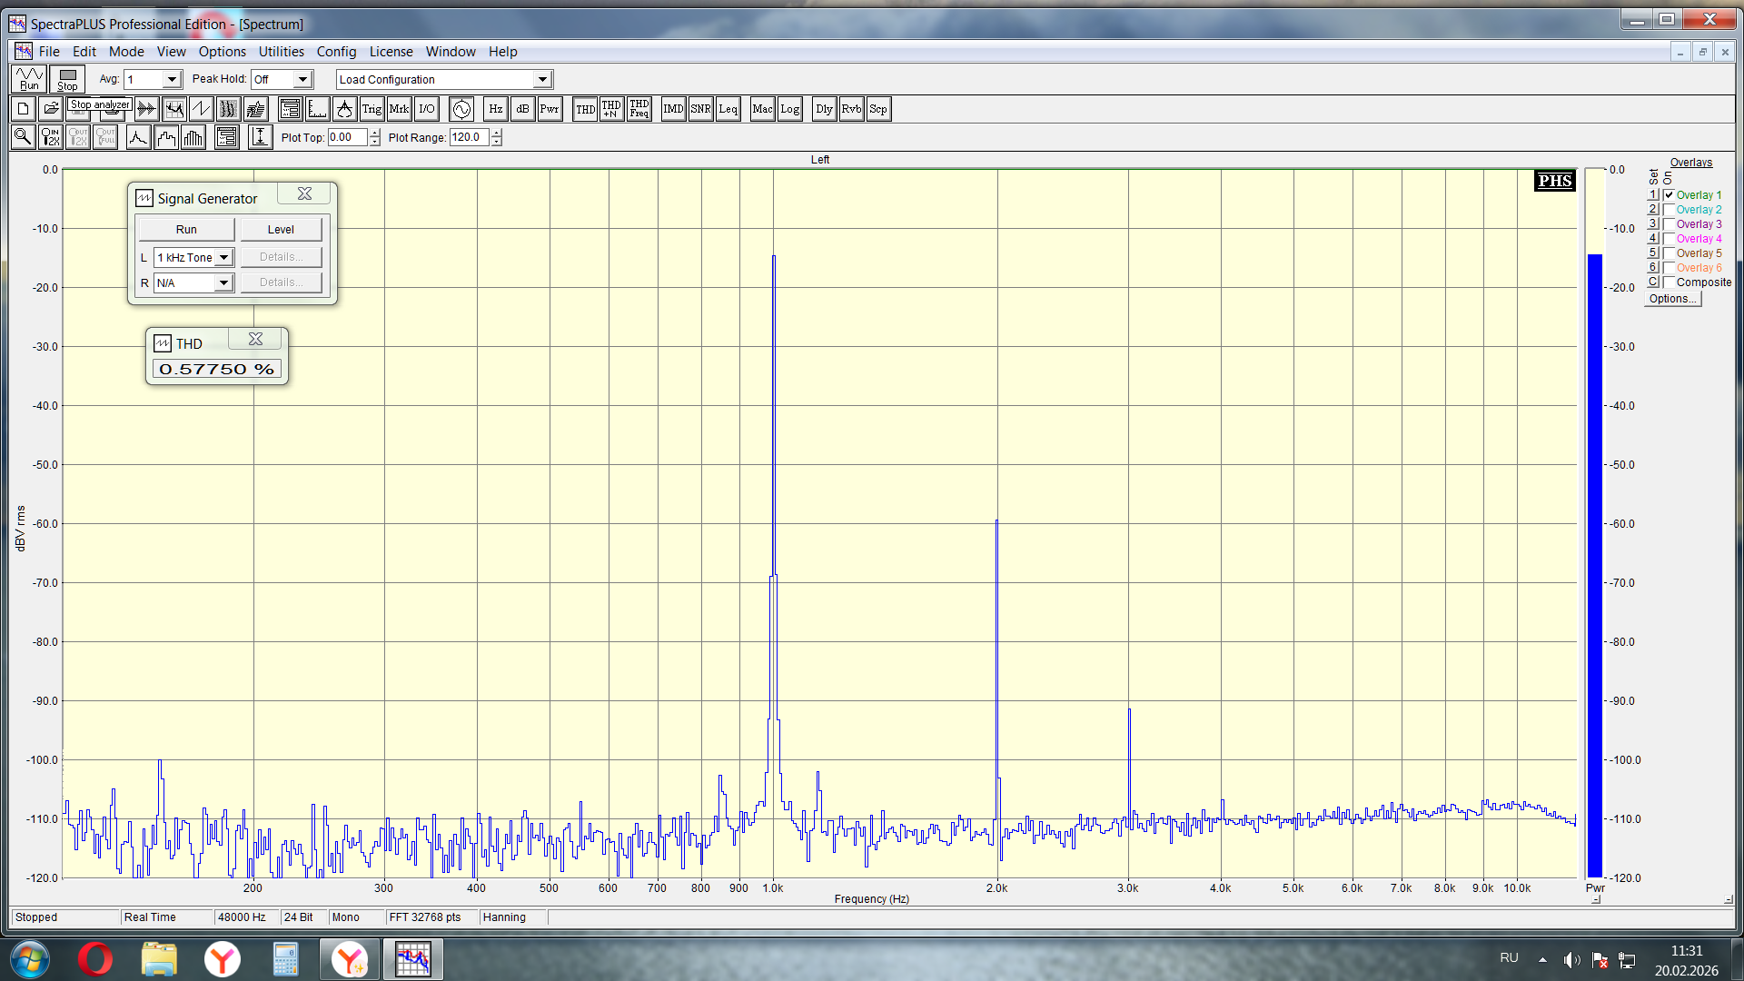Click the Level button in Signal Generator
Viewport: 1744px width, 981px height.
281,230
